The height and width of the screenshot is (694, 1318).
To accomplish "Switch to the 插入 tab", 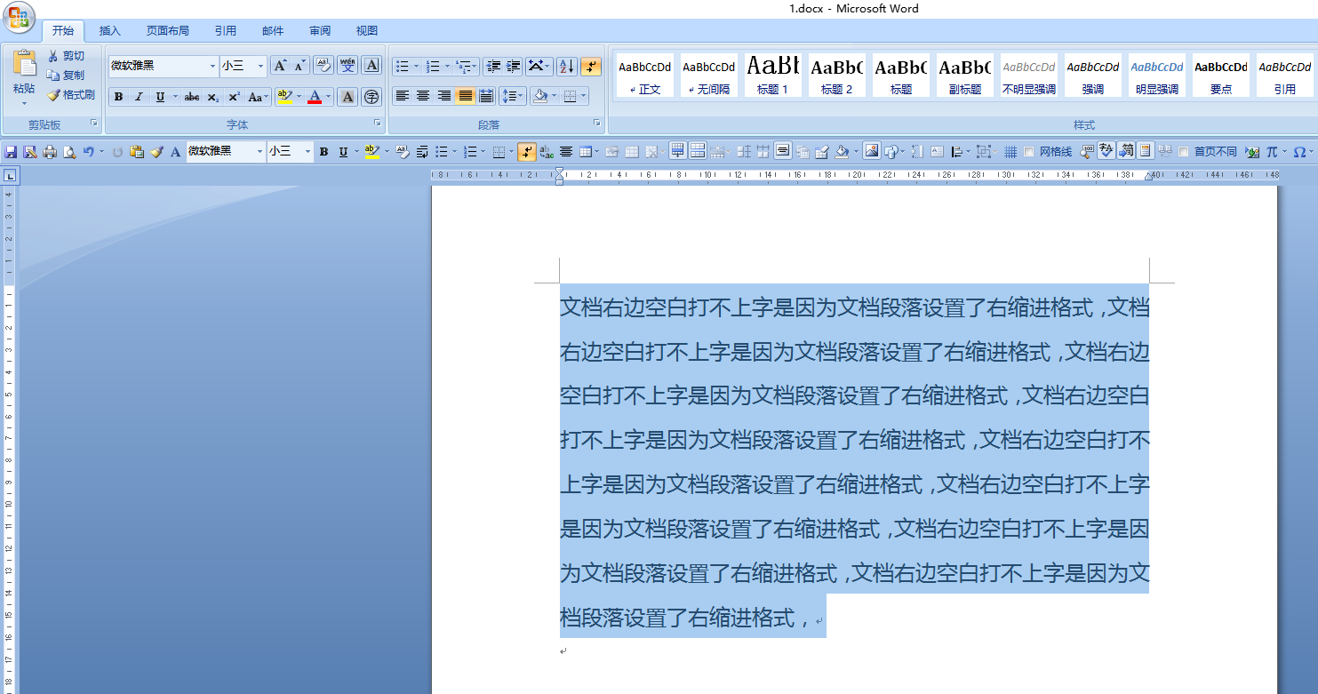I will point(110,31).
